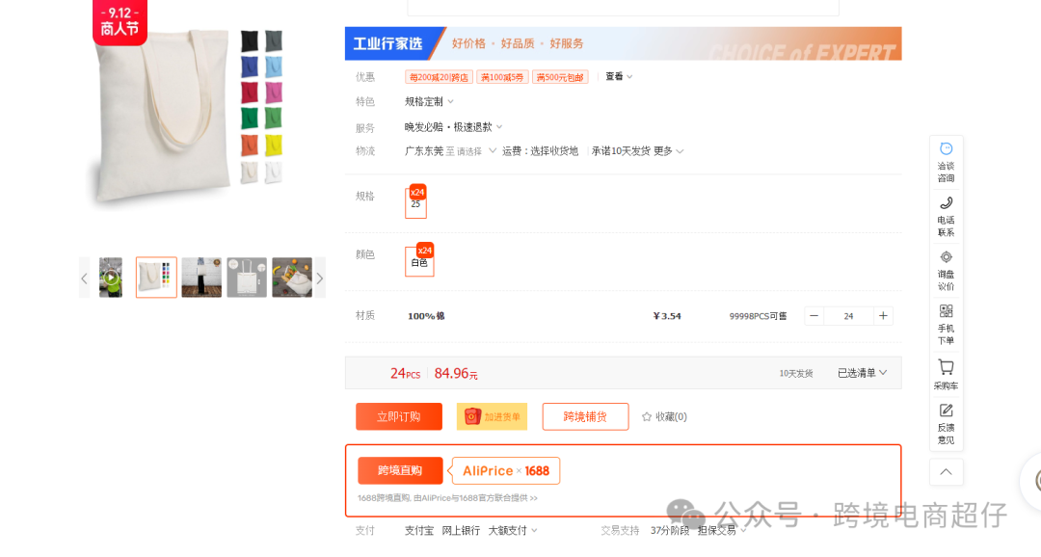This screenshot has width=1041, height=557.
Task: Click the 跨境铺货 button
Action: 585,416
